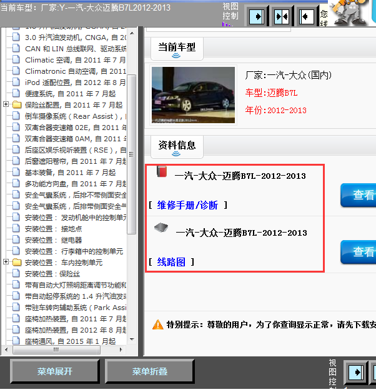Select the 资料信息 section tab

point(177,147)
